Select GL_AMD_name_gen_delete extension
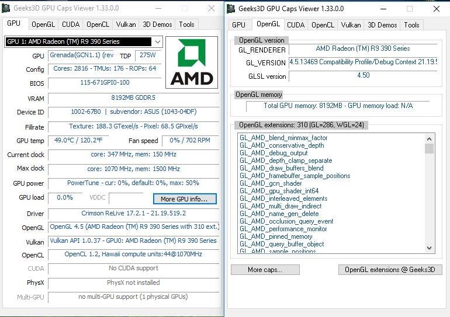450x317 pixels. pyautogui.click(x=279, y=214)
